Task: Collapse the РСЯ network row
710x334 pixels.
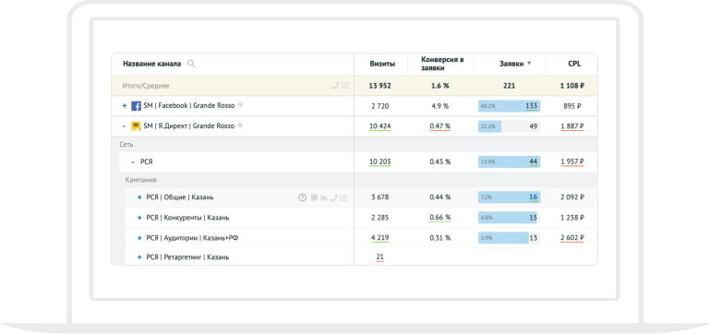Action: pos(133,161)
